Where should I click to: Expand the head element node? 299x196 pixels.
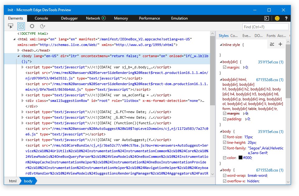18,50
